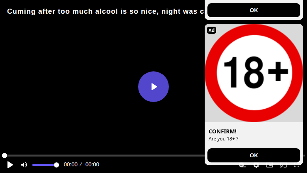
Task: Click the video title text at top
Action: (x=106, y=11)
